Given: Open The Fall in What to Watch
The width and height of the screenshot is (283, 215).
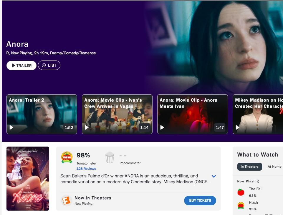Looking at the screenshot, I should coord(256,189).
